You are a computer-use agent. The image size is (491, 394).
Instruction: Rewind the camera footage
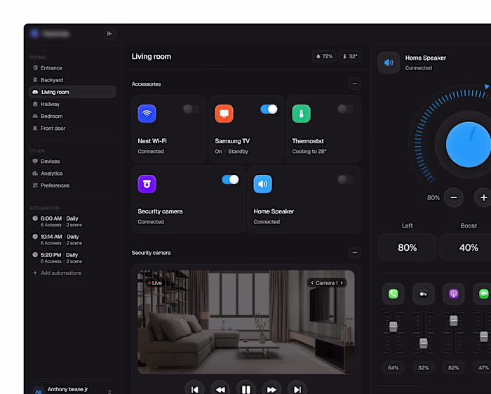tap(220, 389)
